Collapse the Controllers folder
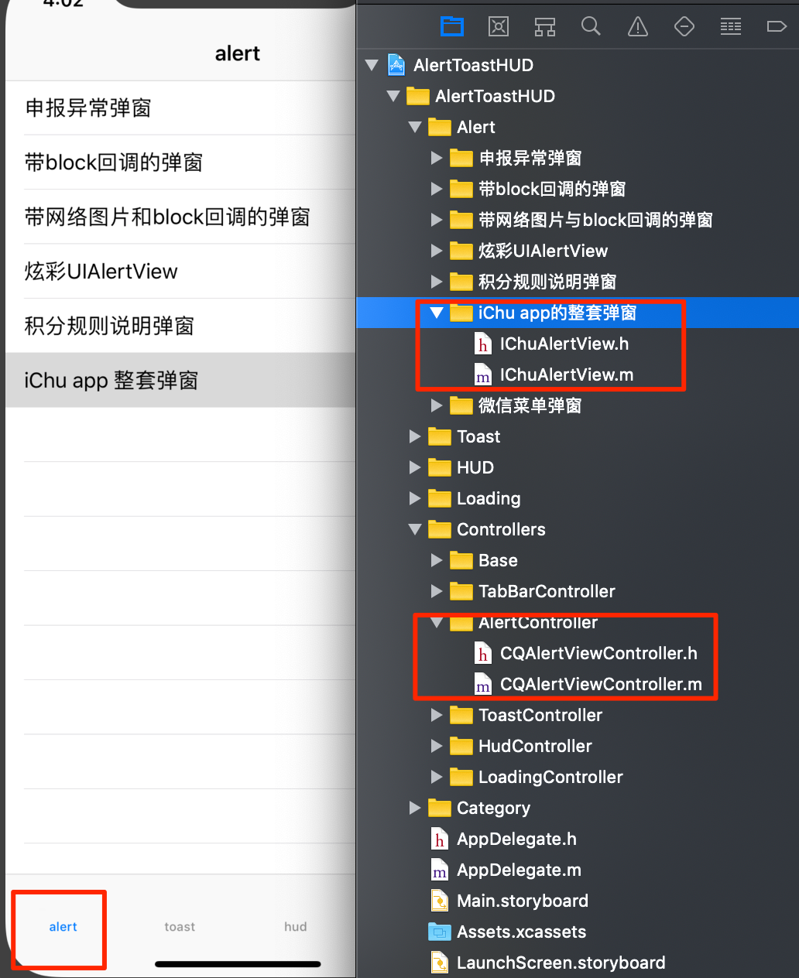Viewport: 799px width, 978px height. click(x=415, y=529)
